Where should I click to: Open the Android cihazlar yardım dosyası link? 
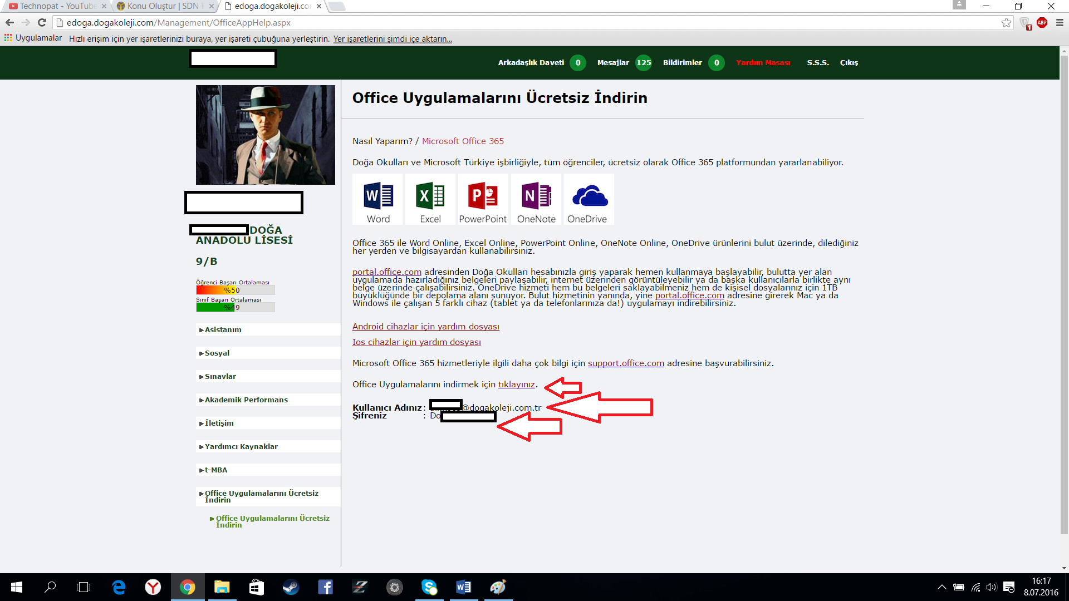(425, 327)
